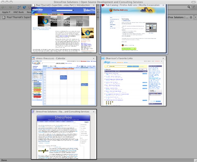Viewport: 197px width, 162px height.
Task: Close the StressFree Solutions thumbnail
Action: coord(93,112)
